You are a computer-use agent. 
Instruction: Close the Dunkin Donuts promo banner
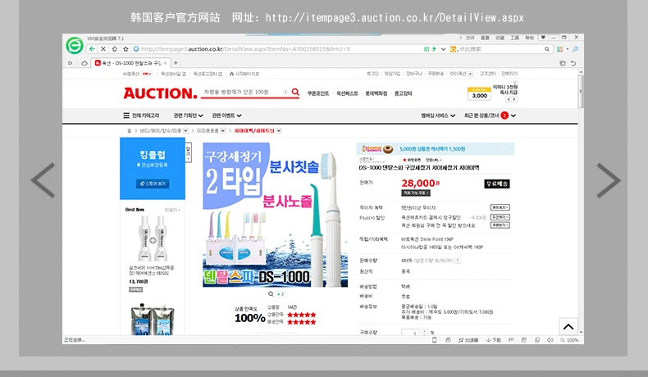tap(505, 148)
